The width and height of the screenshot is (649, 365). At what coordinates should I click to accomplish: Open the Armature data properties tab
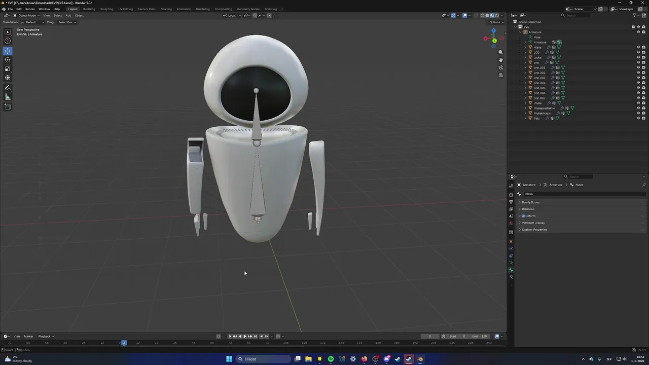tap(511, 263)
